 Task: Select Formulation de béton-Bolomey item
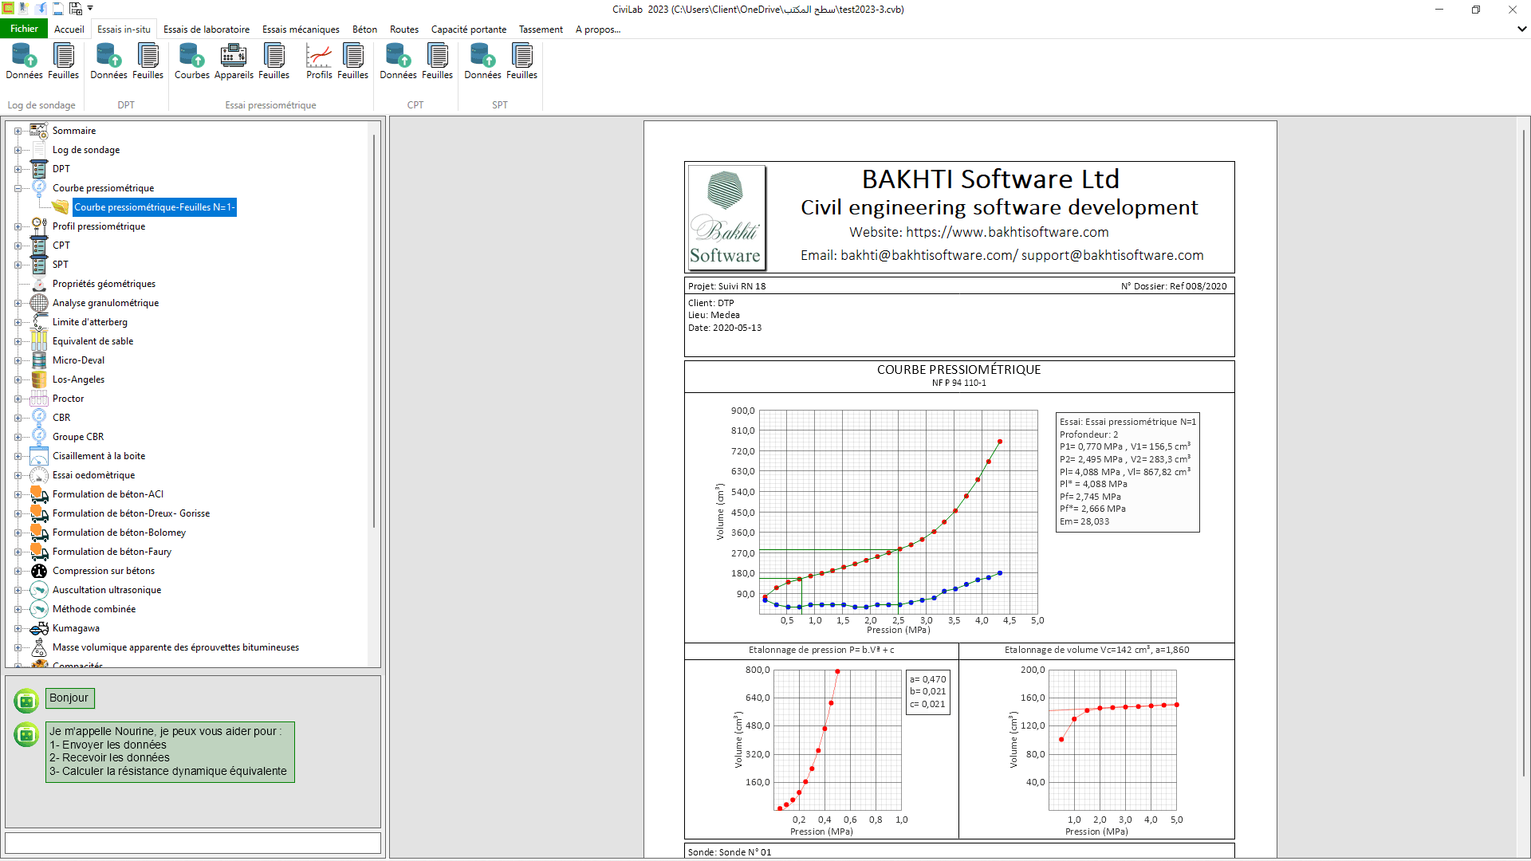[x=119, y=533]
